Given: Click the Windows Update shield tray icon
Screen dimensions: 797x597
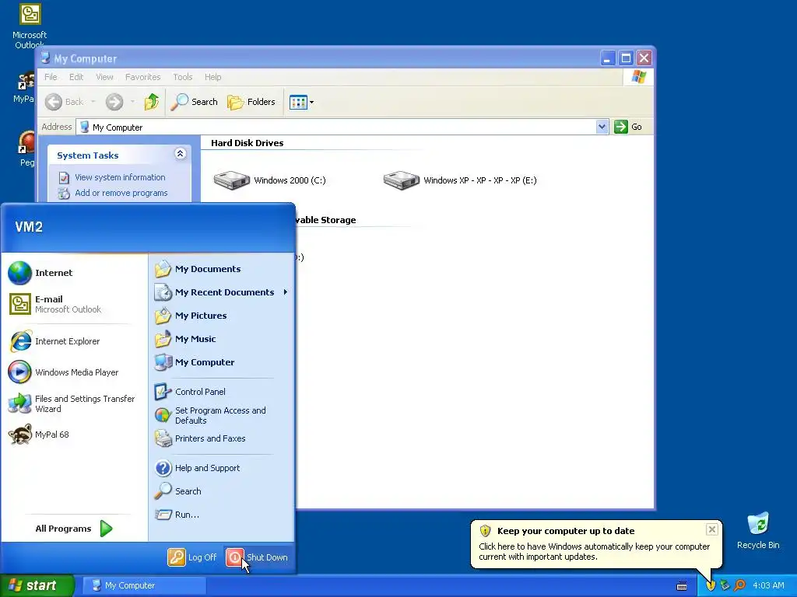Looking at the screenshot, I should [711, 585].
